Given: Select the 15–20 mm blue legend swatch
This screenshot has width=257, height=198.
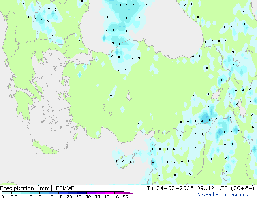Looking at the screenshot, I should (x=63, y=193).
